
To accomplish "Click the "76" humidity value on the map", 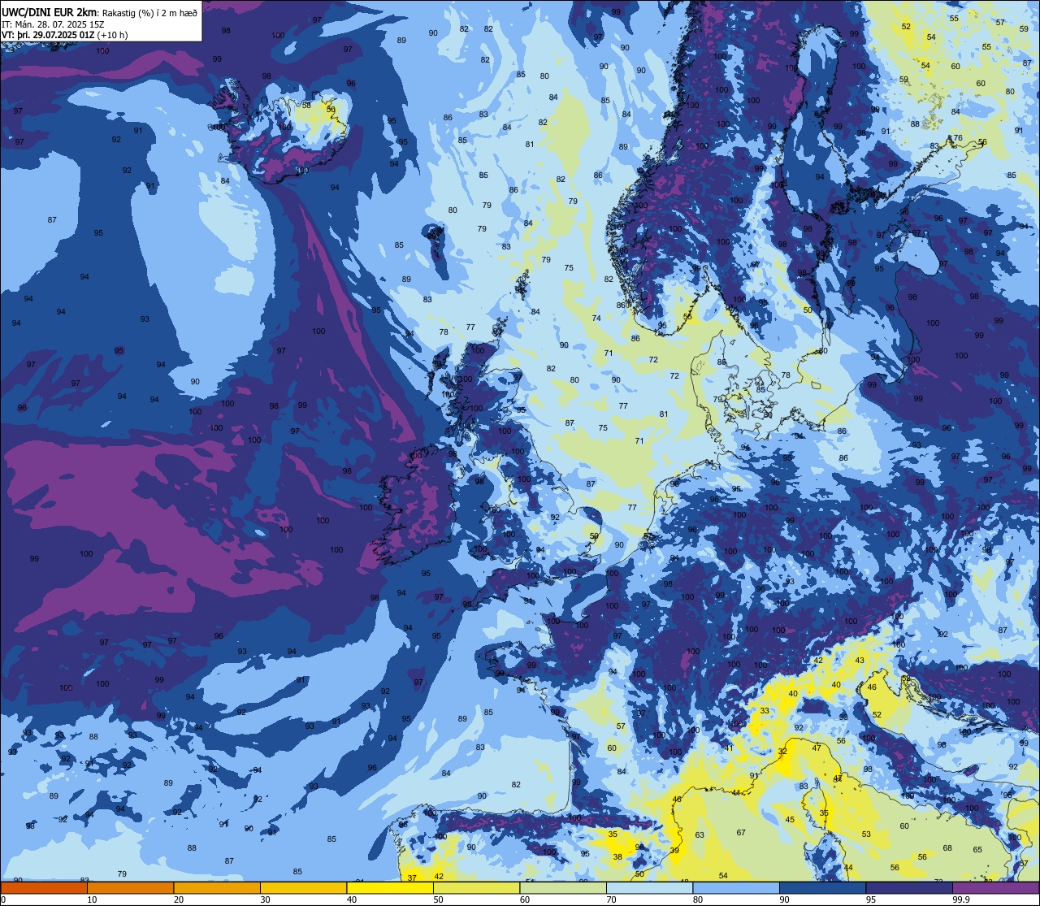I will click(958, 138).
